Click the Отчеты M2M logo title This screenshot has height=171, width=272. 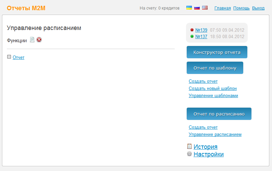[26, 8]
